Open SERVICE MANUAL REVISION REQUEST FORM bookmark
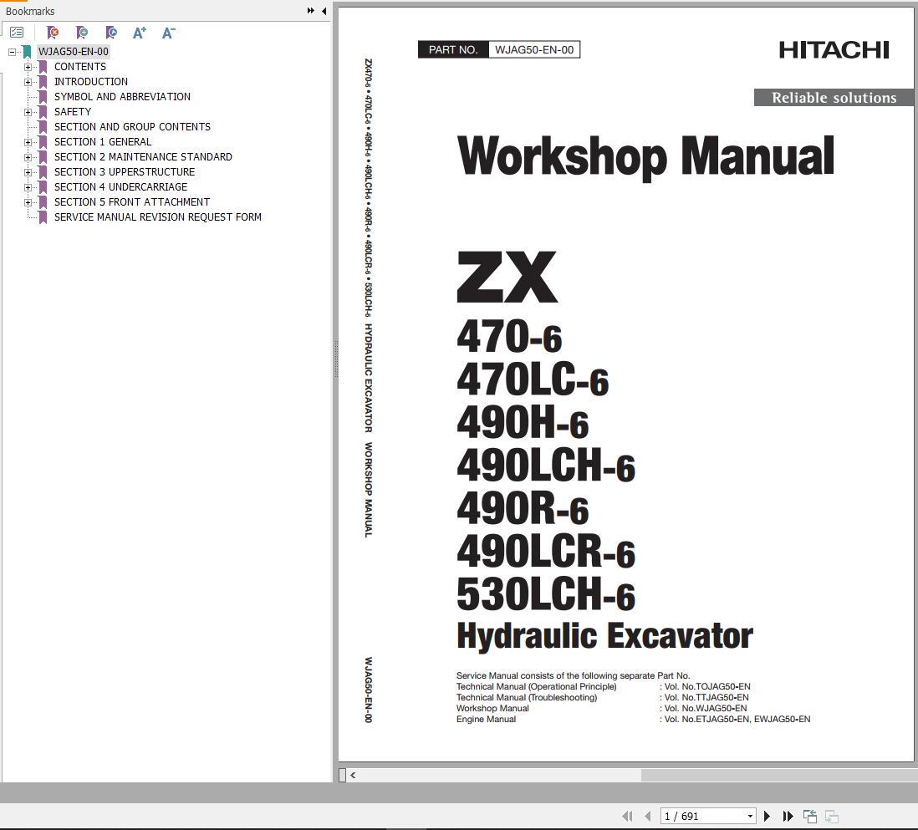 [x=158, y=217]
